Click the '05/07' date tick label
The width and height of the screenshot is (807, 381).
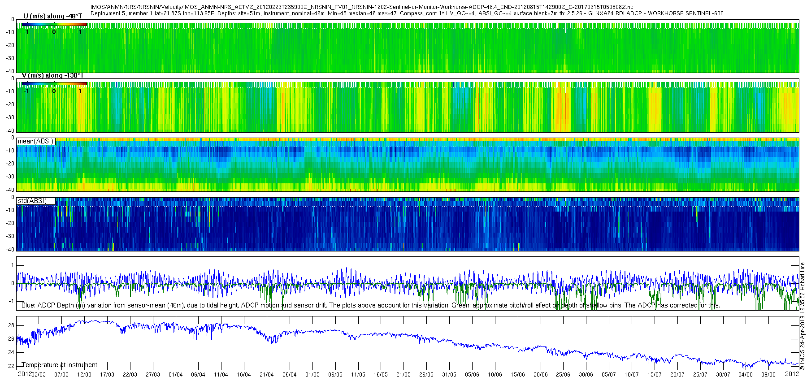point(609,375)
